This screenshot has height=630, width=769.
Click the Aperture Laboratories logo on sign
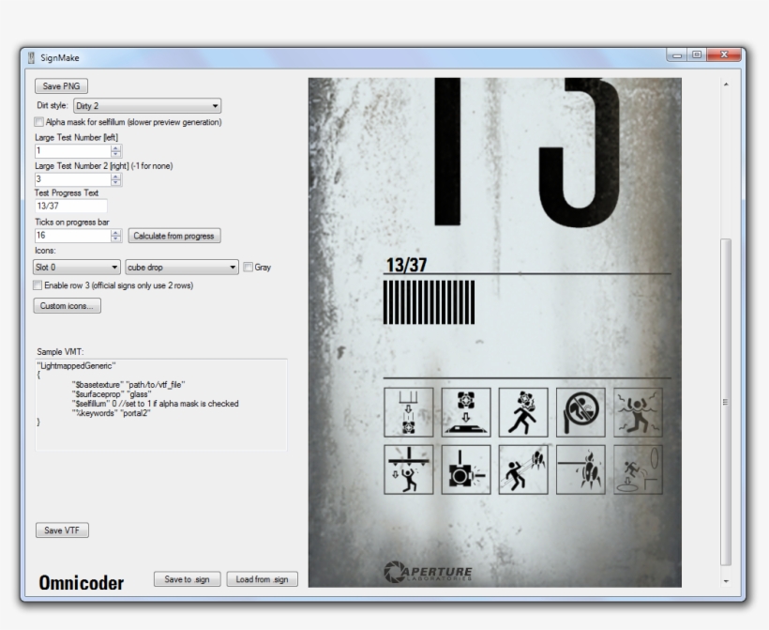pyautogui.click(x=428, y=572)
